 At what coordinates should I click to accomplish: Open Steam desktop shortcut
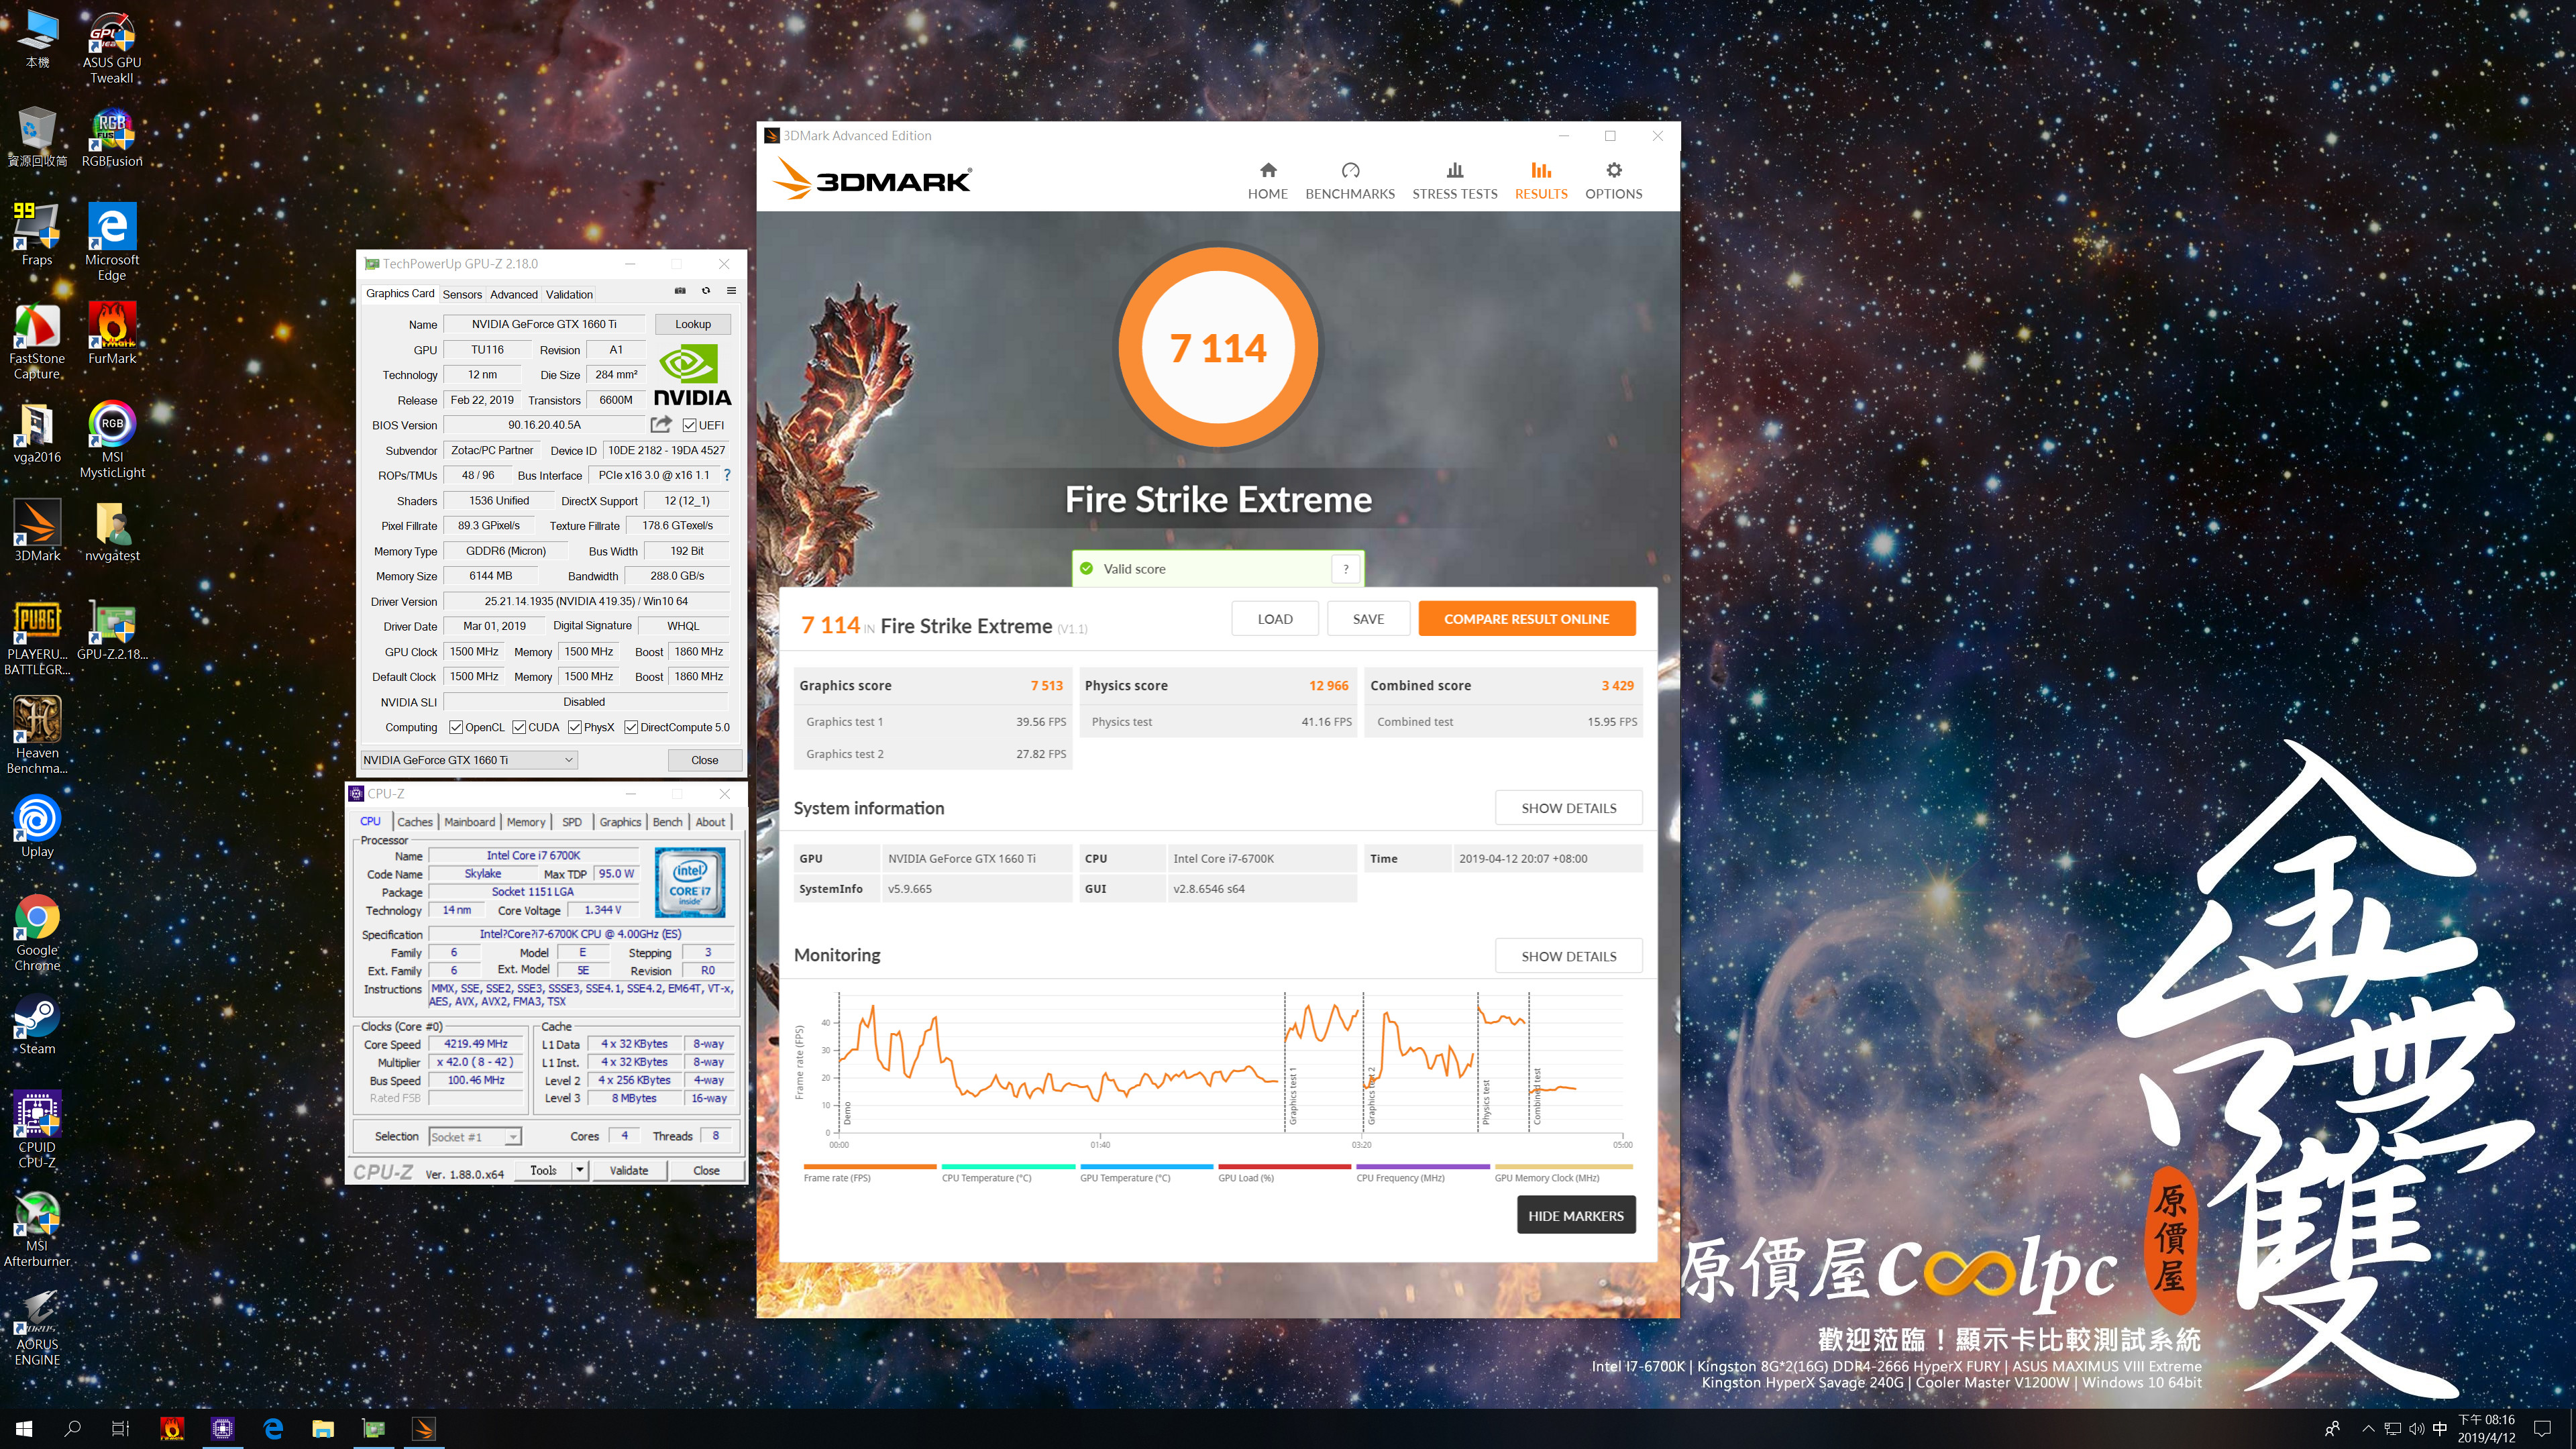(x=37, y=1024)
